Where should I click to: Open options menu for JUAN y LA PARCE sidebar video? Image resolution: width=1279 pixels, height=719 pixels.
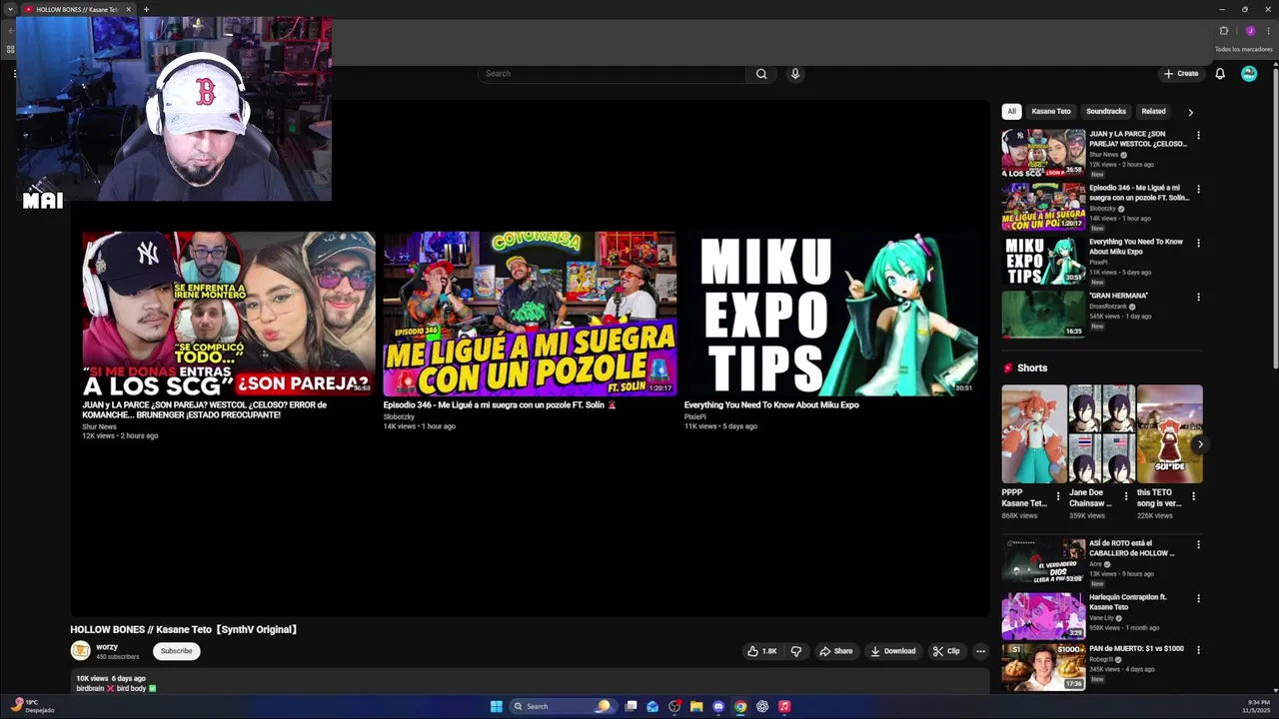1198,135
